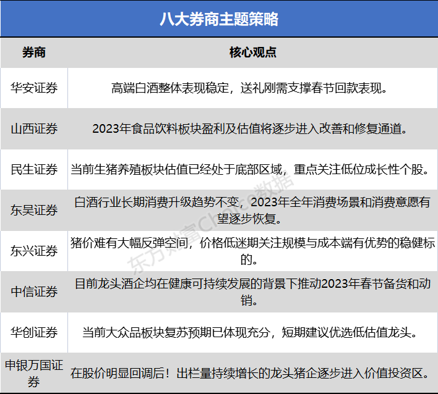Click the text 高端白酒整体表现稳定

pos(170,88)
